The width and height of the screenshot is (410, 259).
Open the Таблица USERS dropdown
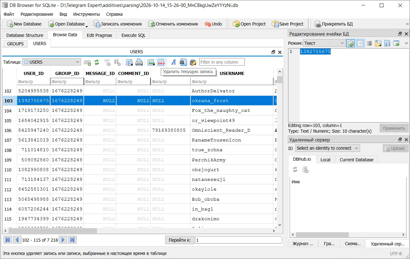[x=51, y=62]
